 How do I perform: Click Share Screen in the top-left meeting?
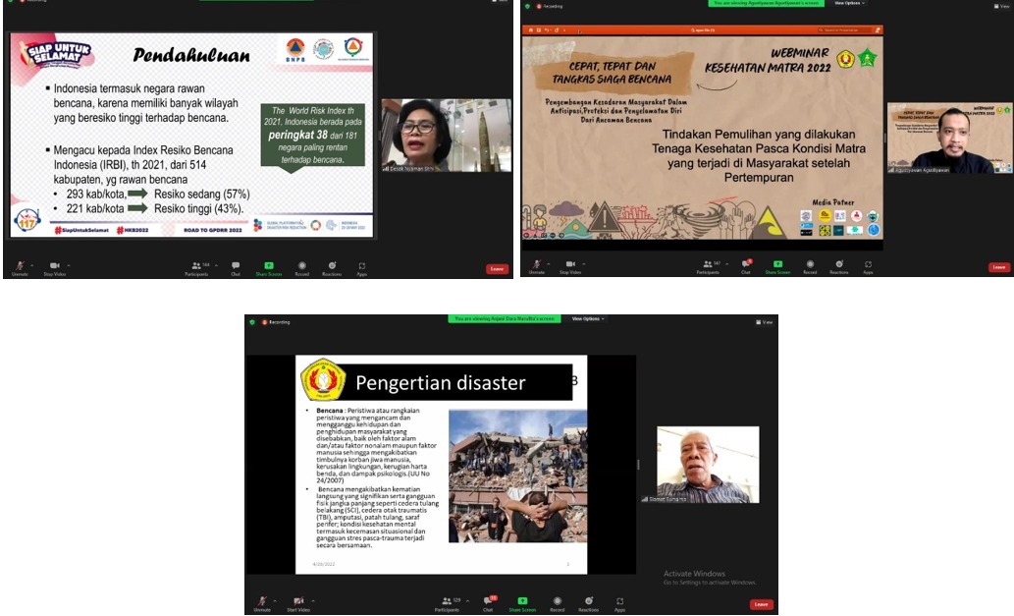pyautogui.click(x=268, y=264)
